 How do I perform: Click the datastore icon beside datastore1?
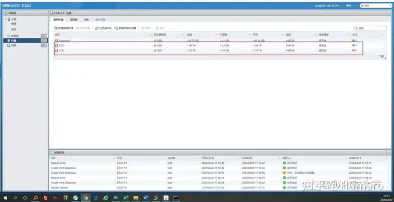pos(56,40)
